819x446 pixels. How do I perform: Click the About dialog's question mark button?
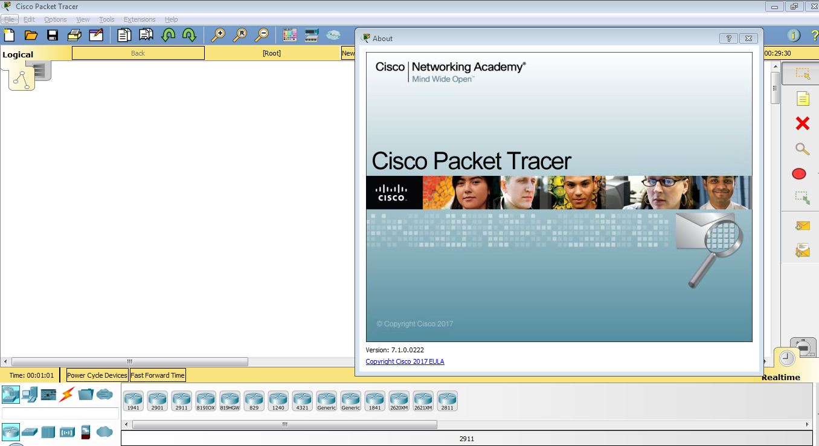(x=728, y=38)
